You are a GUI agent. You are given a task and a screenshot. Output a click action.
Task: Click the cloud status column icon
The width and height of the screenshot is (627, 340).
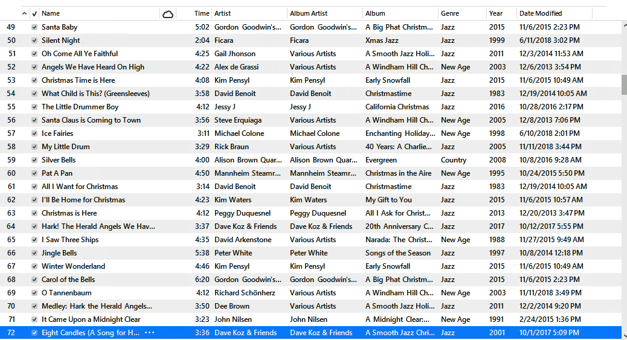[x=168, y=13]
